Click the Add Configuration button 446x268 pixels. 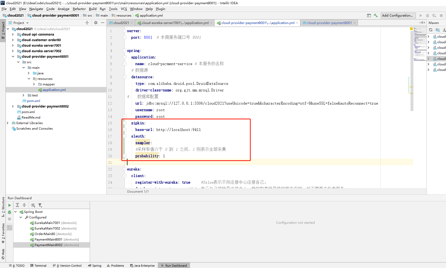coord(398,16)
